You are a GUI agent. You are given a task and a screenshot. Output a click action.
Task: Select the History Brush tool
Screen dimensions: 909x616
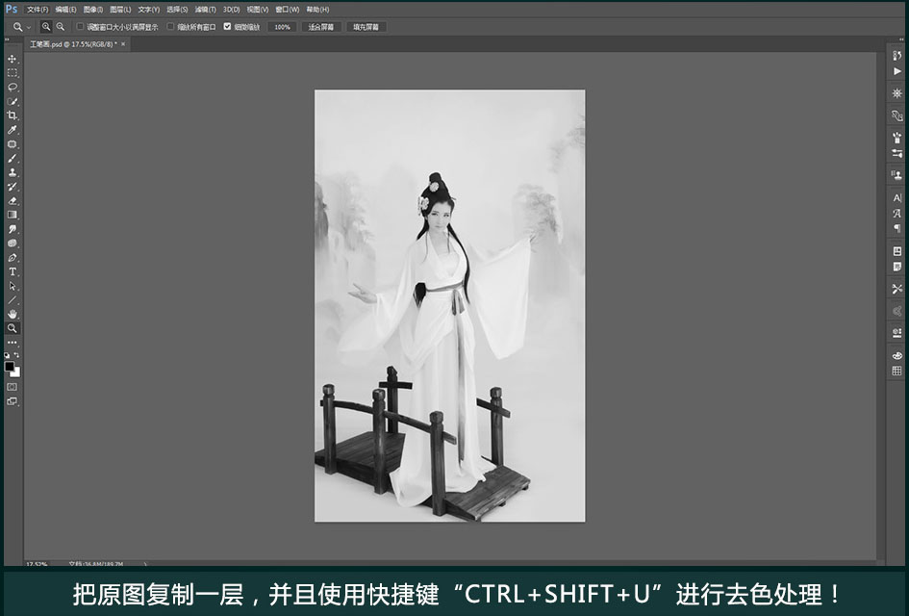click(x=13, y=187)
